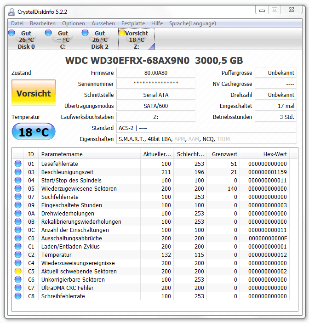Click the yellow Vorsicht health status button
The image size is (309, 323).
tap(34, 93)
